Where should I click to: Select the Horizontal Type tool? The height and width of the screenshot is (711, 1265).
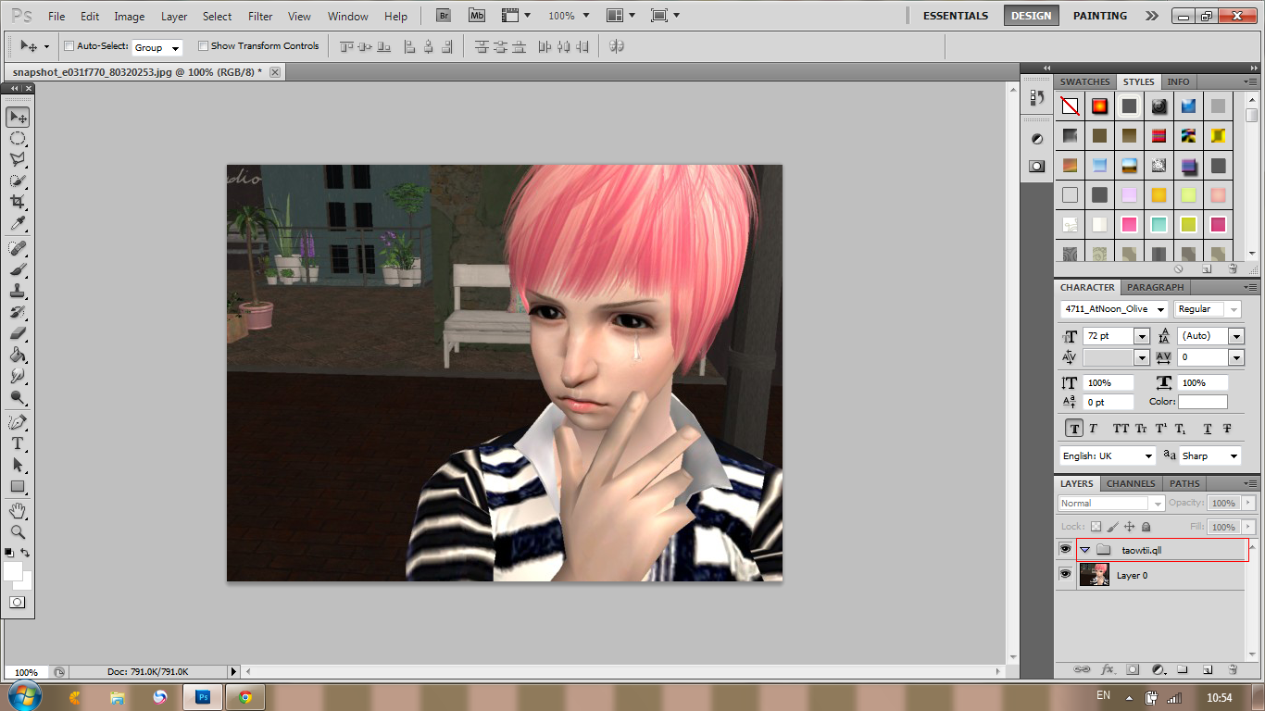click(x=18, y=443)
